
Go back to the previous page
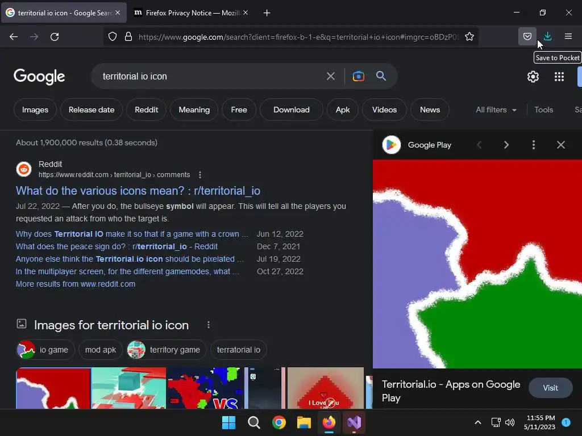pos(14,36)
